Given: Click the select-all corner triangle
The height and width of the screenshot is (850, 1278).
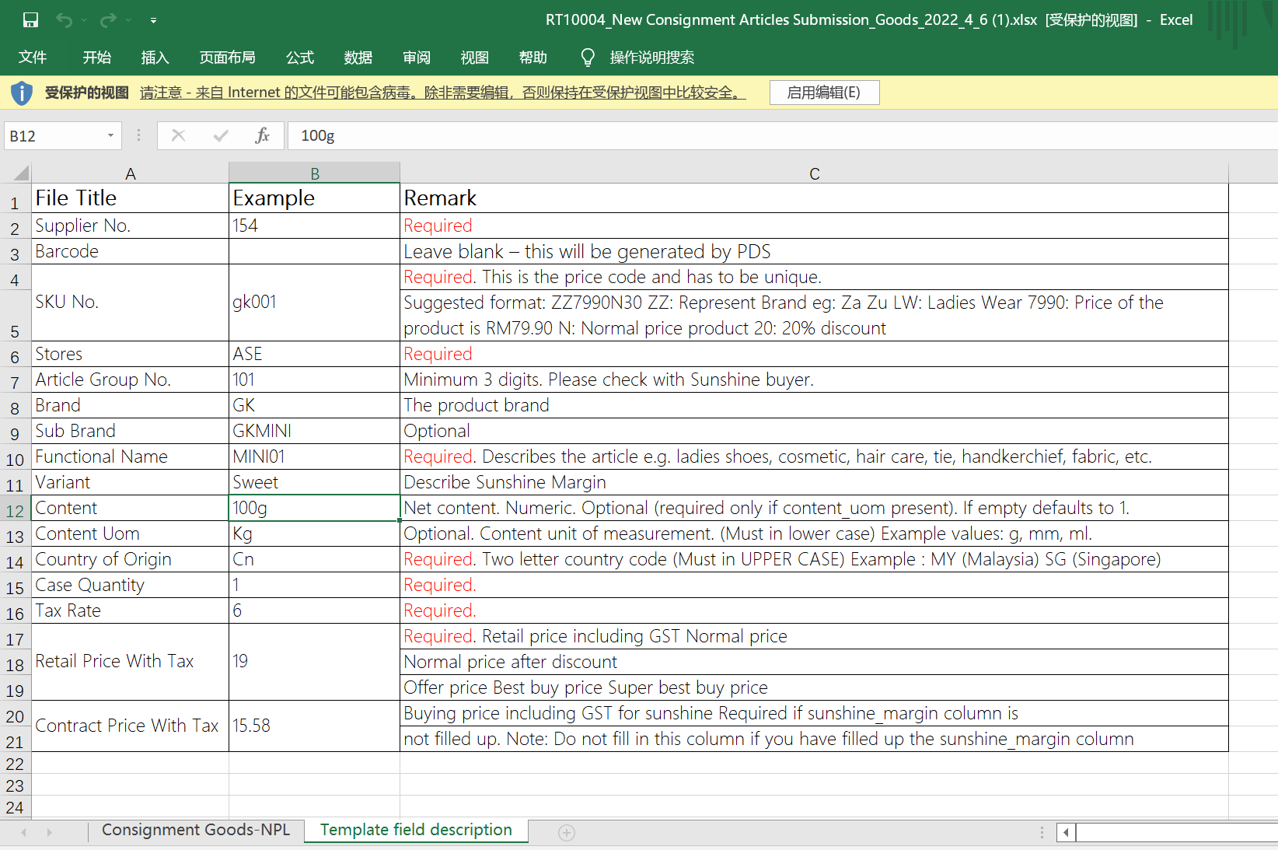Looking at the screenshot, I should click(21, 173).
